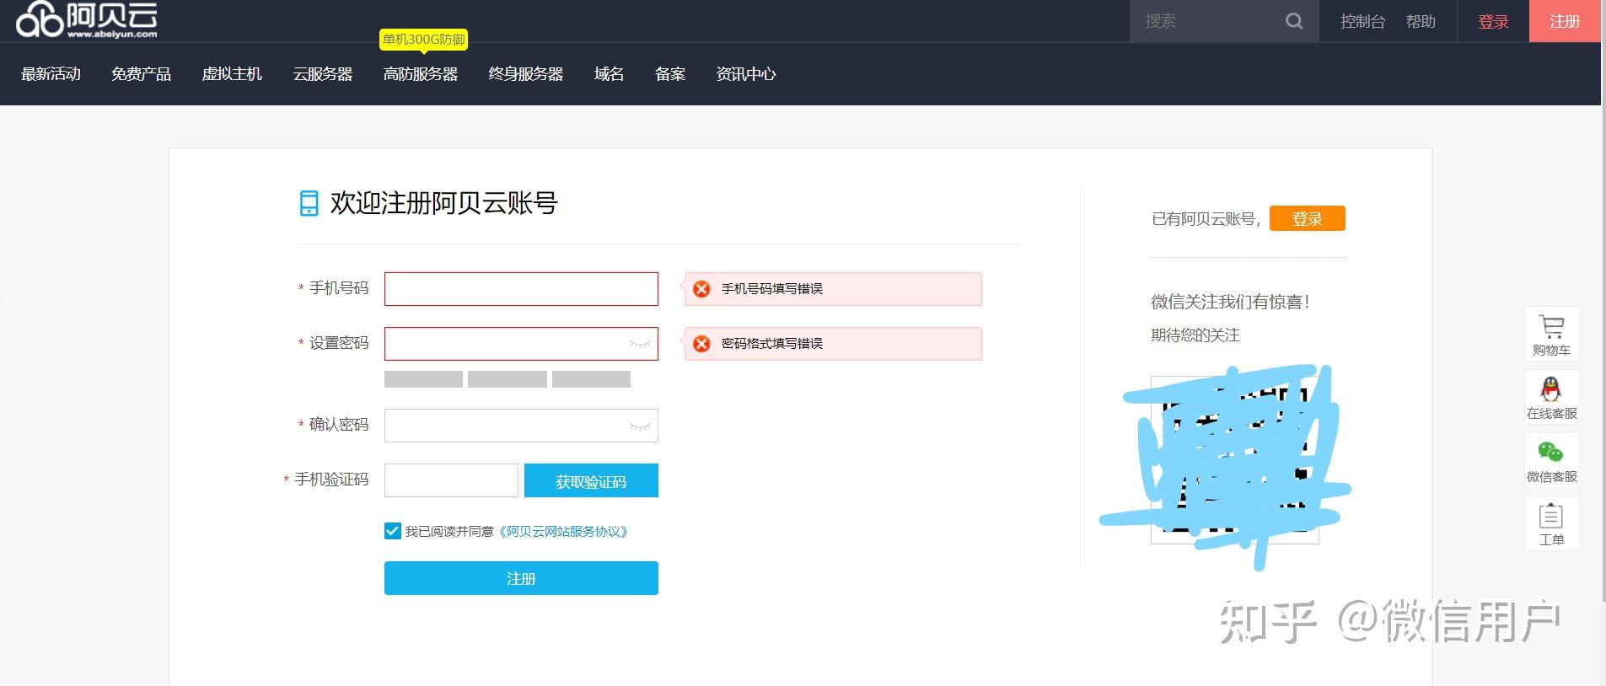The image size is (1606, 686).
Task: Focus the 手机号码 input field
Action: pyautogui.click(x=521, y=289)
